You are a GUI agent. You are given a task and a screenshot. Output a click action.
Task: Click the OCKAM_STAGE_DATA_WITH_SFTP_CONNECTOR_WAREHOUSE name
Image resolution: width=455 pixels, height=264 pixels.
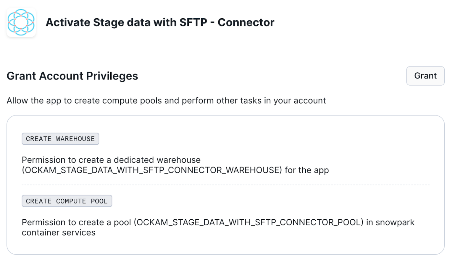coord(152,170)
